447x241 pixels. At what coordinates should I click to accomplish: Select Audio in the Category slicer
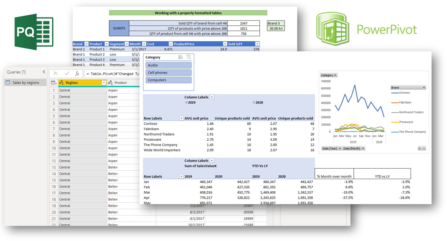point(169,65)
